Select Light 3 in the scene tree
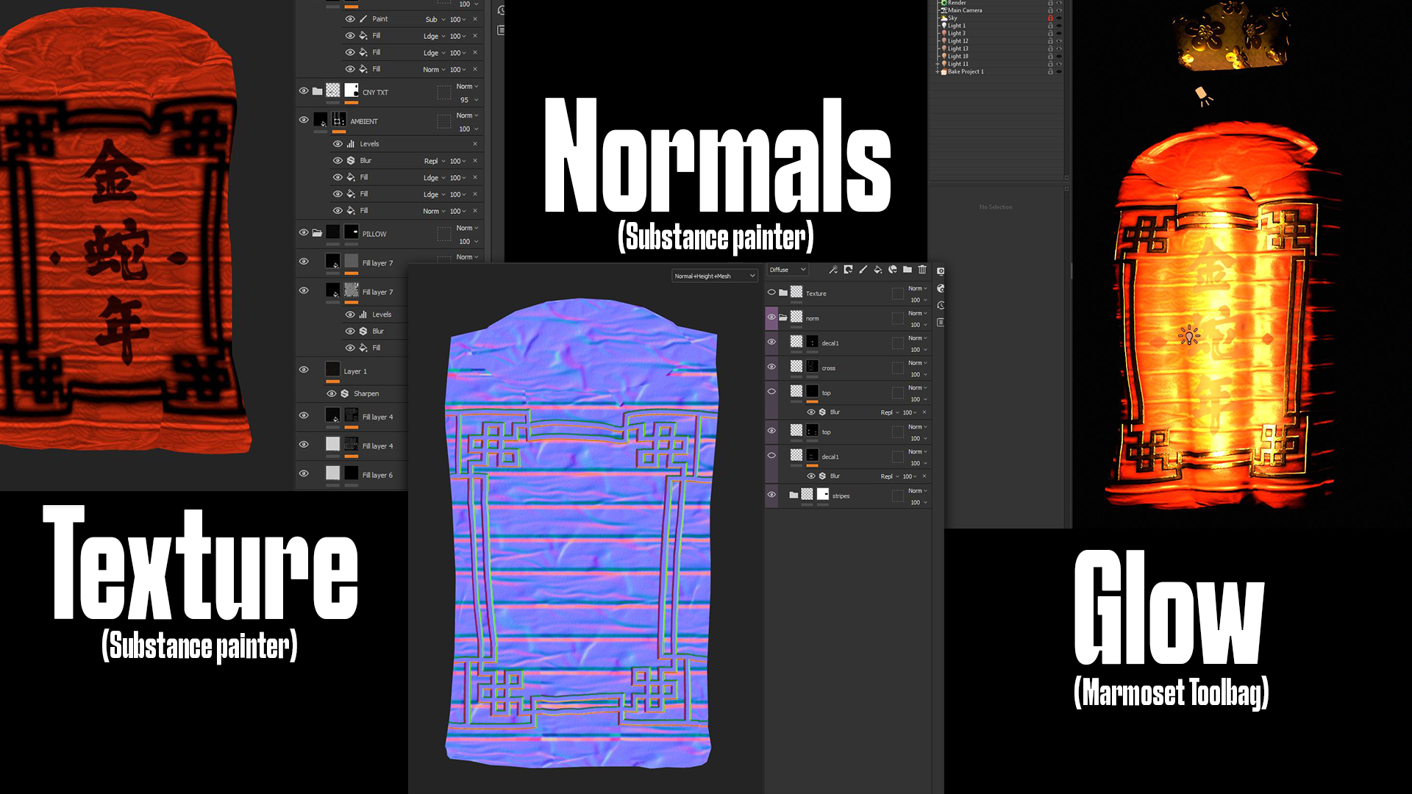 tap(956, 33)
